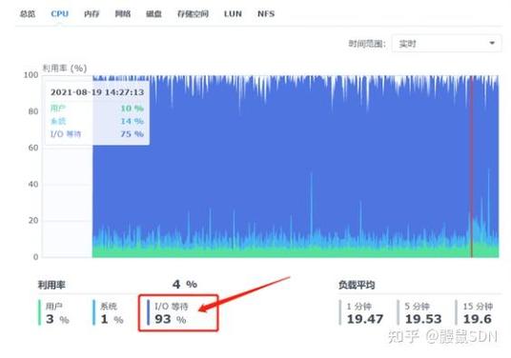The image size is (511, 358).
Task: Click the 5 分钟 load value 19.53
Action: (x=423, y=319)
